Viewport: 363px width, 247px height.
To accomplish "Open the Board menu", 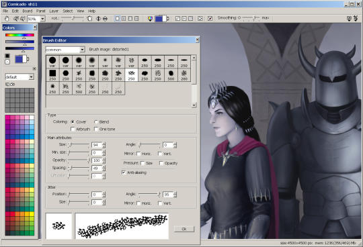I will tap(28, 11).
